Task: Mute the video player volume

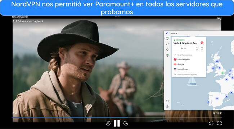Action: point(211,123)
